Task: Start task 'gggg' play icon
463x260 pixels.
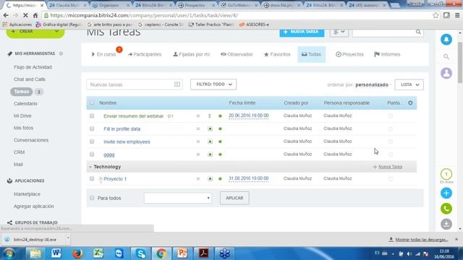Action: click(x=210, y=155)
